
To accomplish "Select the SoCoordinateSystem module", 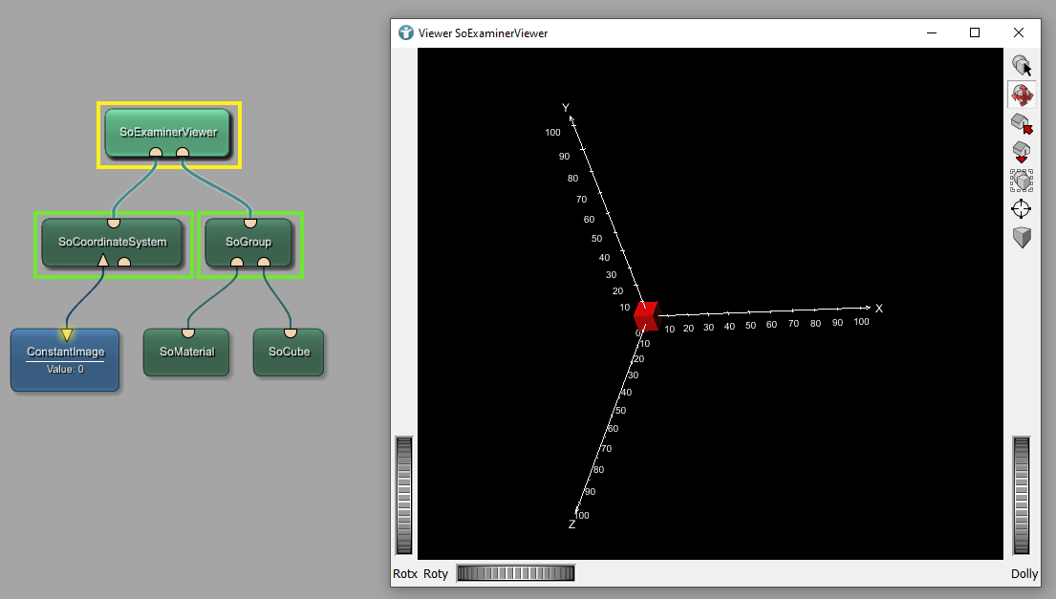I will click(x=113, y=242).
